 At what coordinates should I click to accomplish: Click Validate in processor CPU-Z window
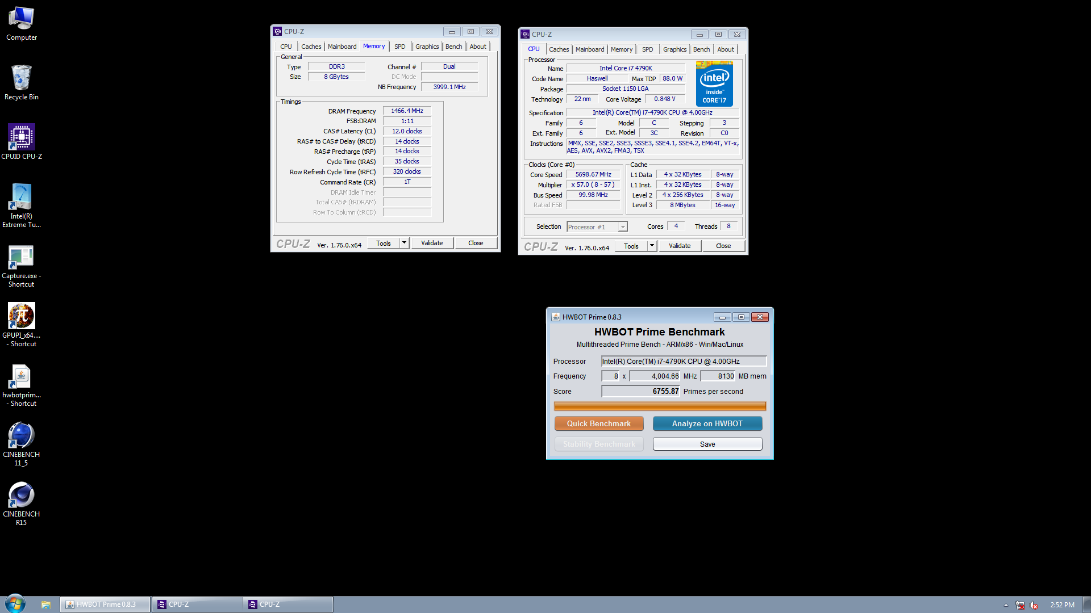(680, 246)
